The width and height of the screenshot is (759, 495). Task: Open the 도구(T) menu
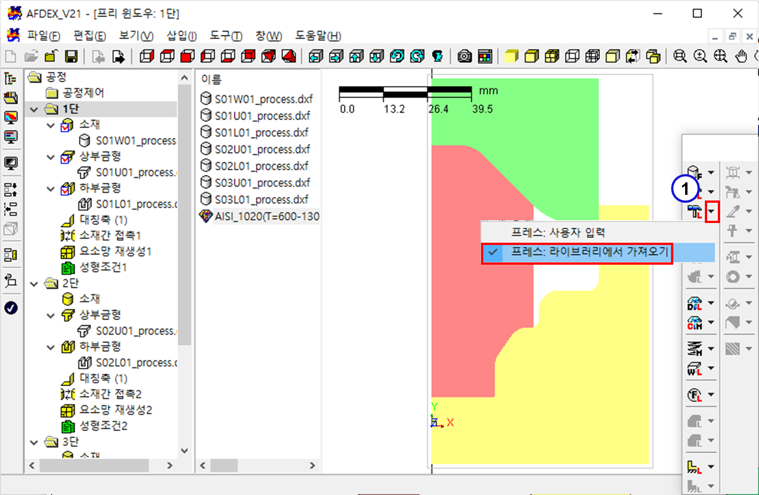point(226,36)
